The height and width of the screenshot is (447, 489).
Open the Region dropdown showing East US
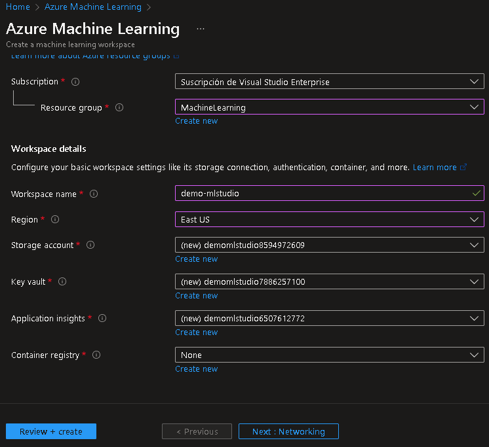click(329, 219)
